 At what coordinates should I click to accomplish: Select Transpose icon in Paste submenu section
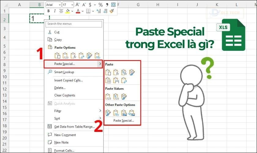tap(124, 80)
